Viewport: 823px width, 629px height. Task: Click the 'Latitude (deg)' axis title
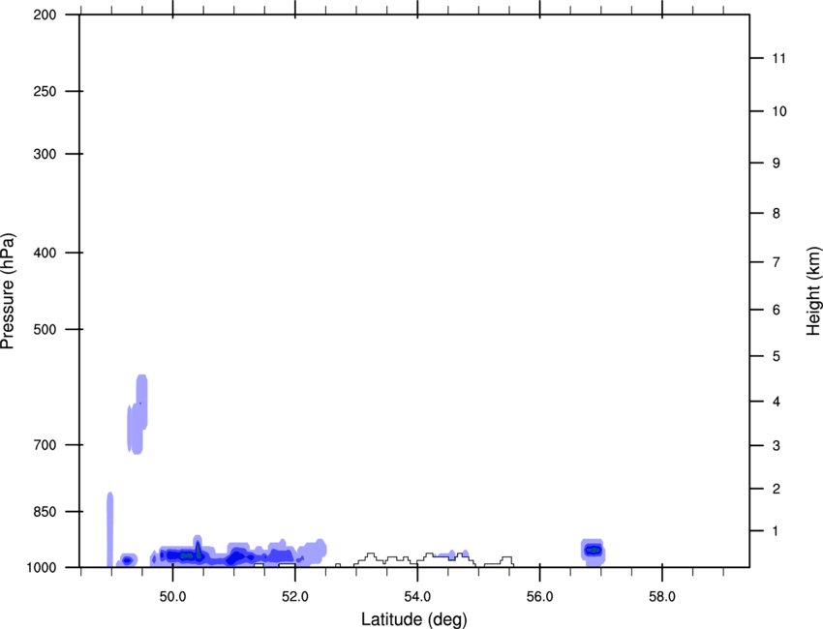tap(414, 619)
